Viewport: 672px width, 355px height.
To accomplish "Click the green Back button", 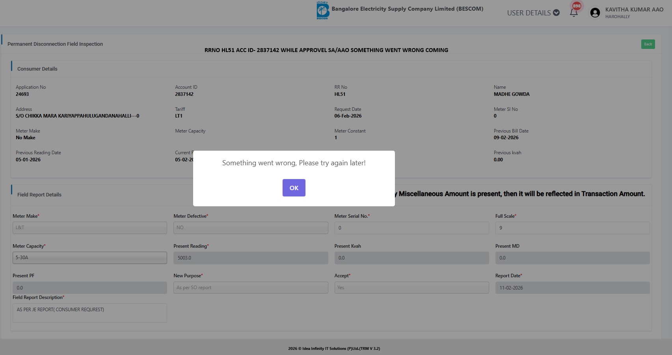I will [x=648, y=44].
